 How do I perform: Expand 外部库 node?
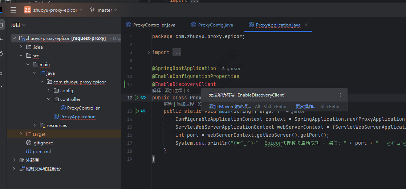click(x=14, y=160)
